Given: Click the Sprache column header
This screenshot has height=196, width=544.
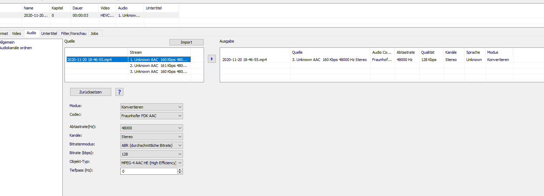Looking at the screenshot, I should click(x=475, y=52).
